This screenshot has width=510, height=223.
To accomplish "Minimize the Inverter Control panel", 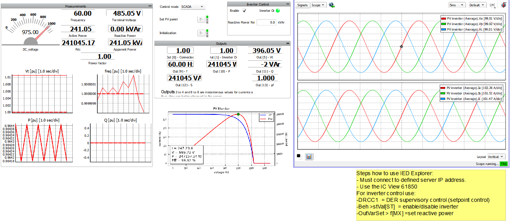I will (288, 4).
